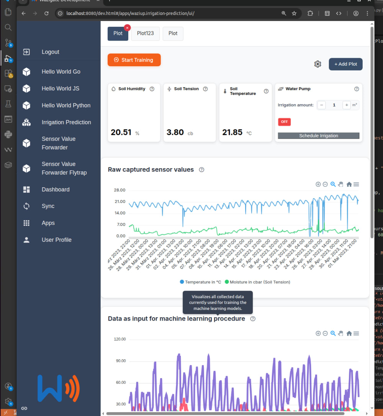This screenshot has width=383, height=416.
Task: Show help for Raw captured sensor values
Action: (x=201, y=170)
